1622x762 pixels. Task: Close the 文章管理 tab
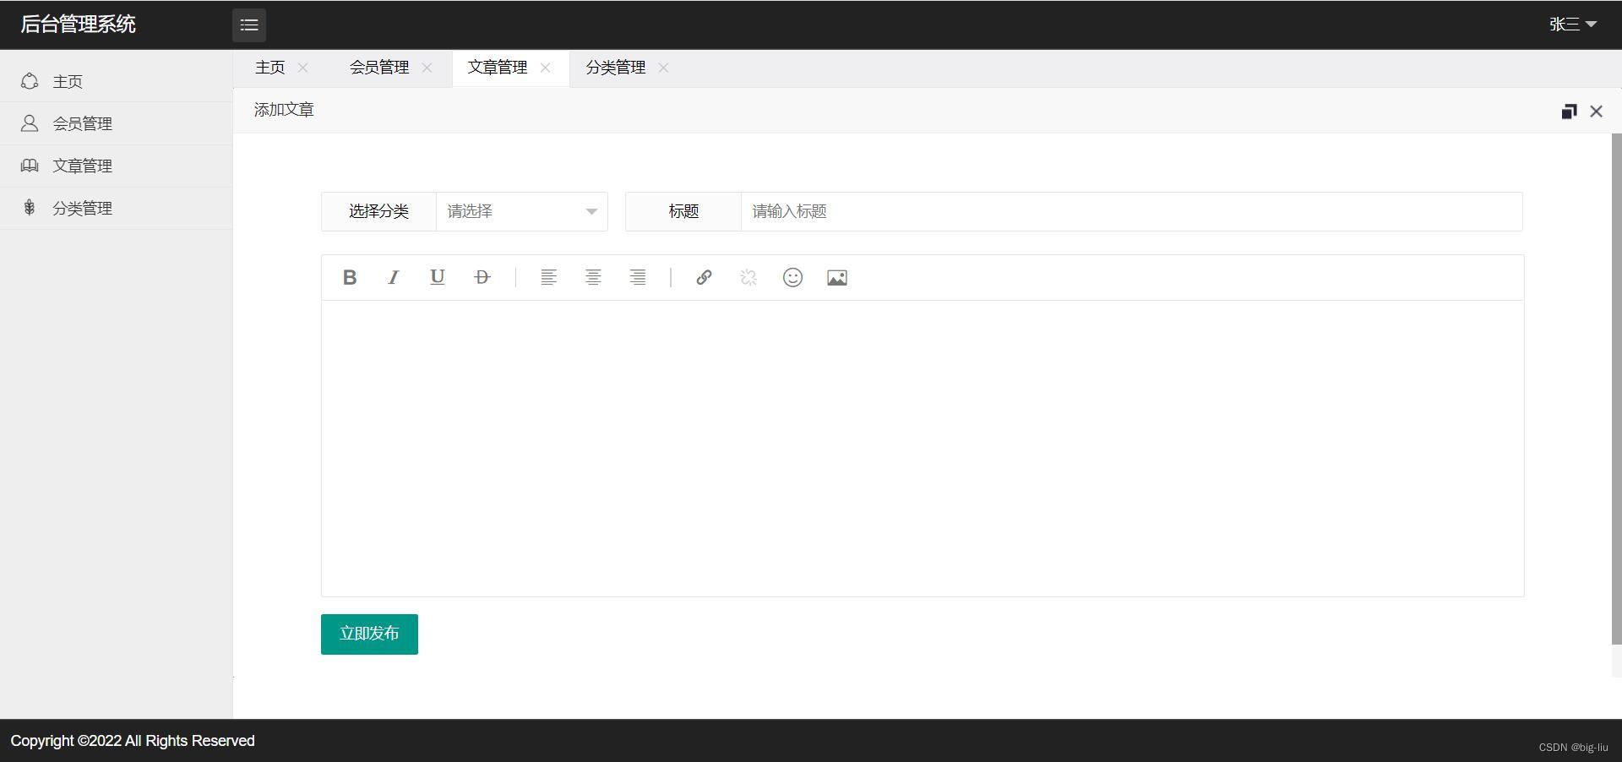click(545, 68)
